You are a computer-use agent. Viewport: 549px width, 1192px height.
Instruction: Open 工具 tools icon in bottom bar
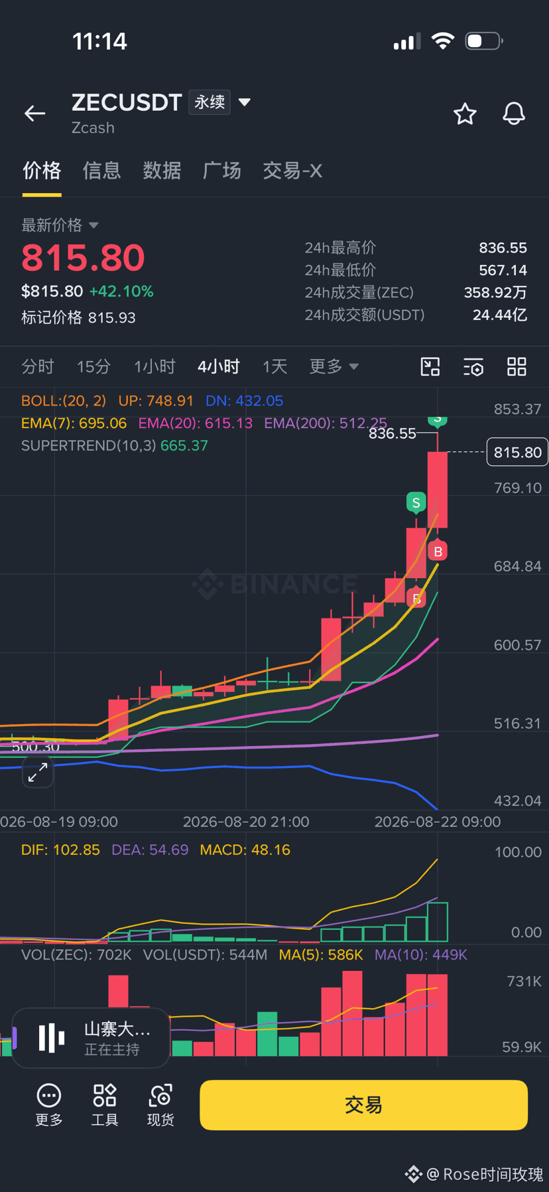105,1105
